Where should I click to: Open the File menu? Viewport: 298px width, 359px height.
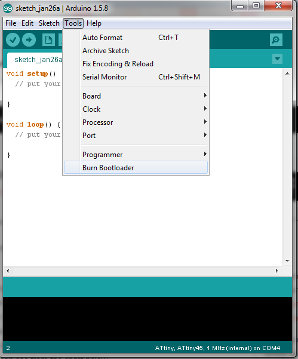point(11,23)
